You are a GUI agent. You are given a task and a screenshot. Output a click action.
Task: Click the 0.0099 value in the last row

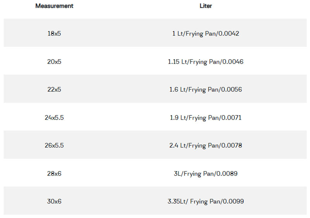click(235, 201)
